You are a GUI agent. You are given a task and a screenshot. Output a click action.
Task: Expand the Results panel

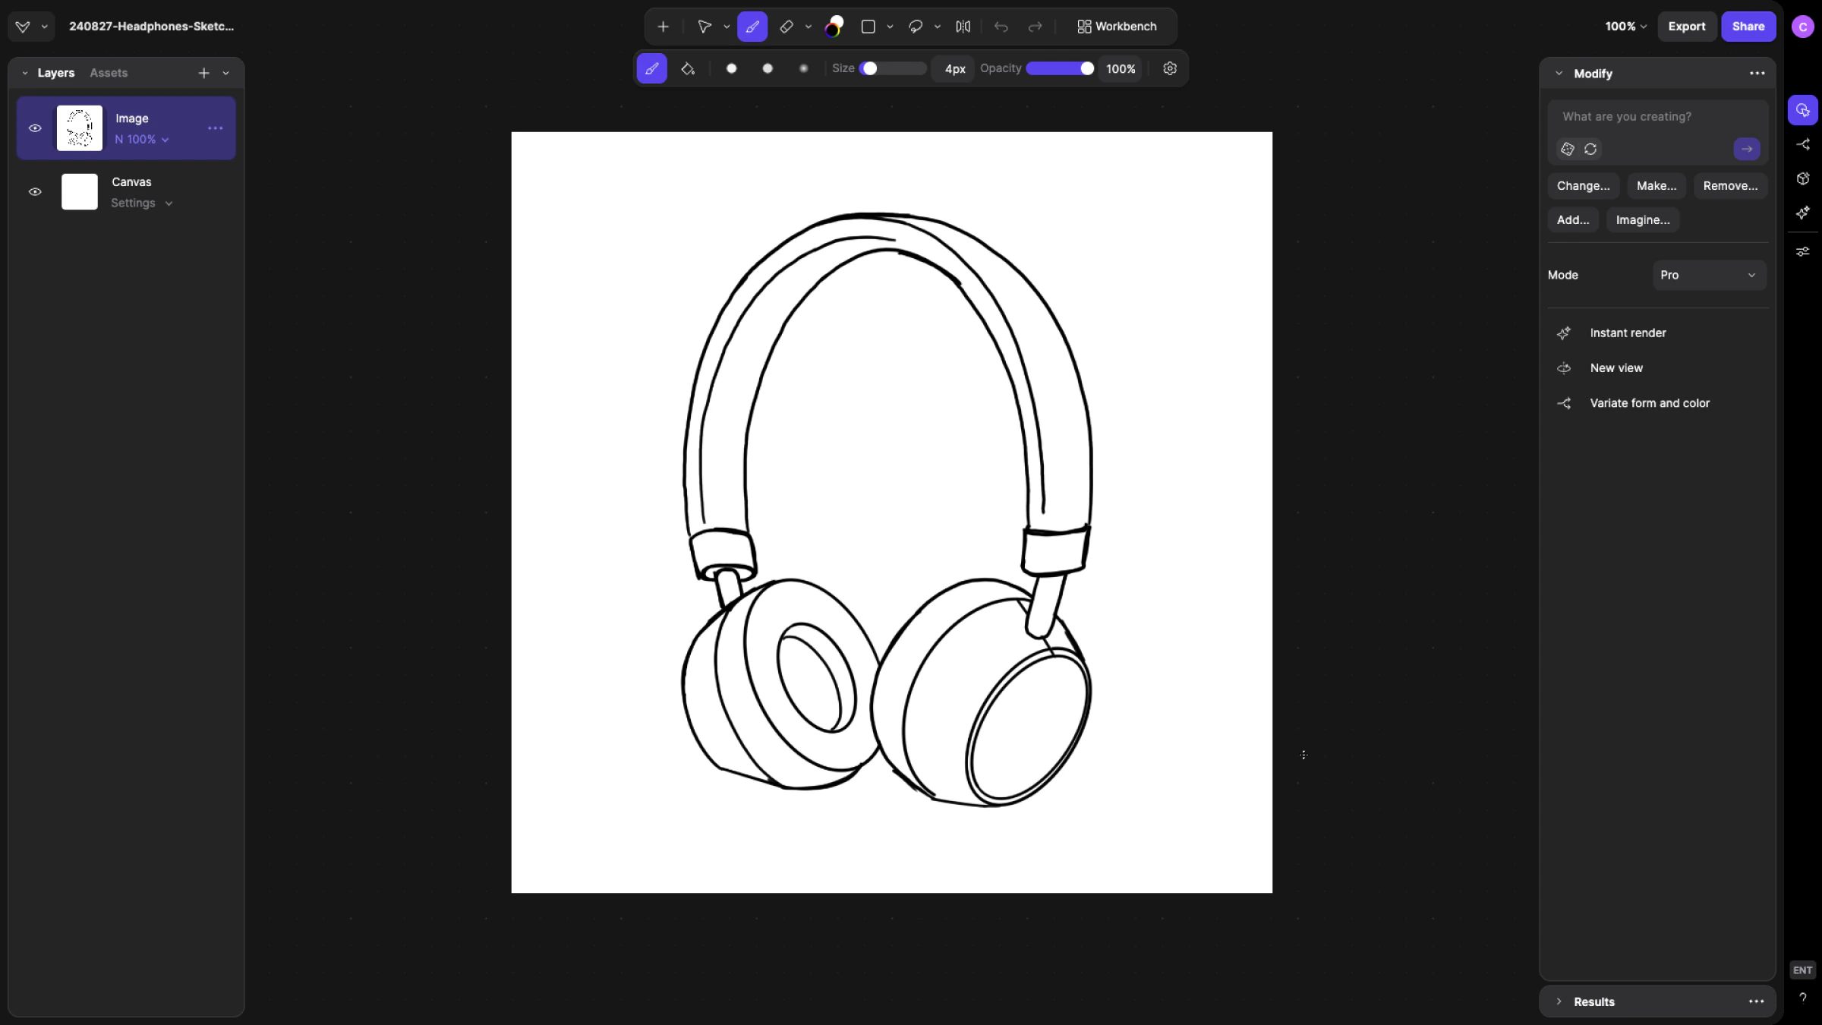1559,1001
